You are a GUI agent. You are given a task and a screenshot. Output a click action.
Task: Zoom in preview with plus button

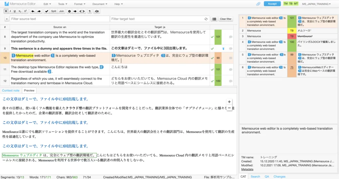pyautogui.click(x=229, y=102)
